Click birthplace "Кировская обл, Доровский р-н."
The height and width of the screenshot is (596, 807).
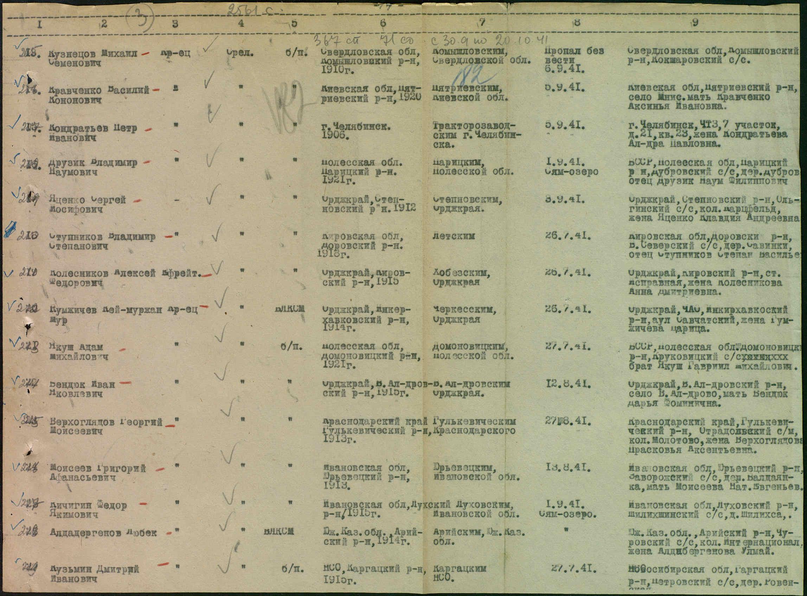[362, 241]
